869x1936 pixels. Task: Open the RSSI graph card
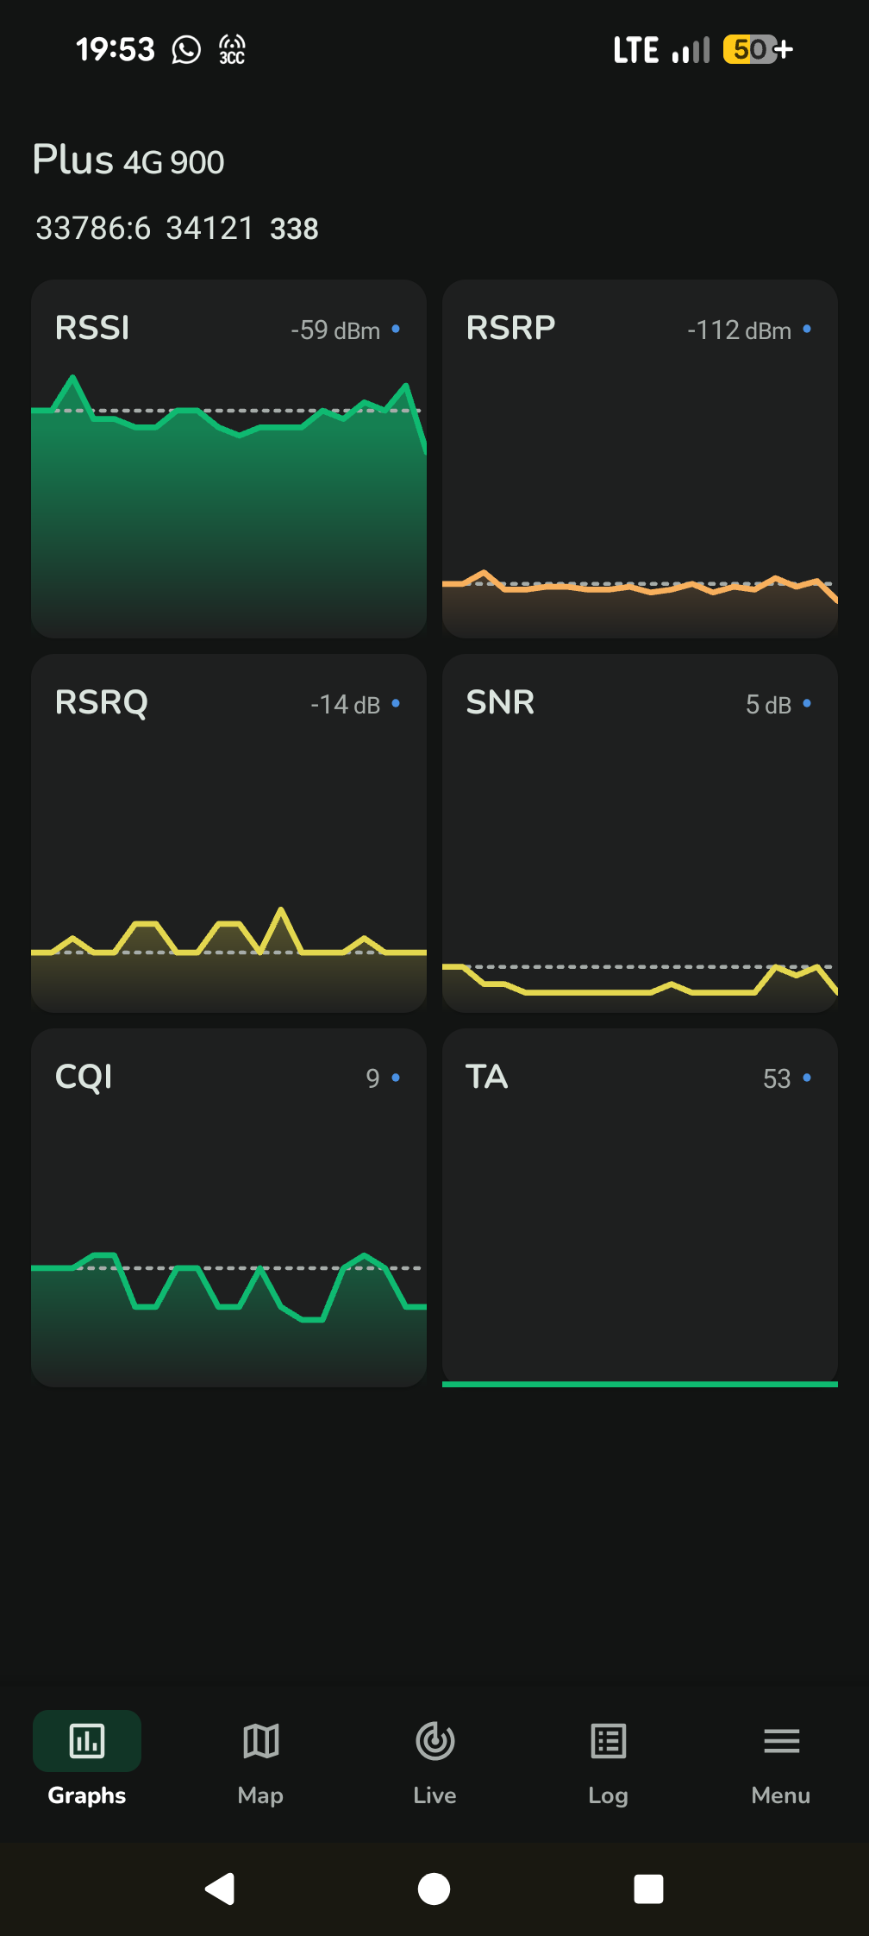pyautogui.click(x=228, y=459)
